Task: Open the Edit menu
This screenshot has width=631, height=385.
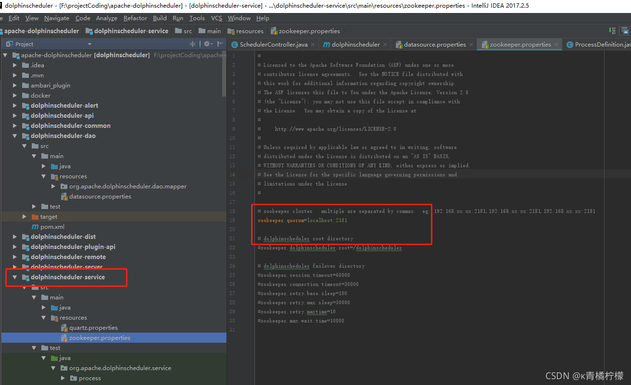Action: (14, 18)
